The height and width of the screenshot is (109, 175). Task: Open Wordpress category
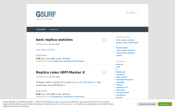[121, 95]
